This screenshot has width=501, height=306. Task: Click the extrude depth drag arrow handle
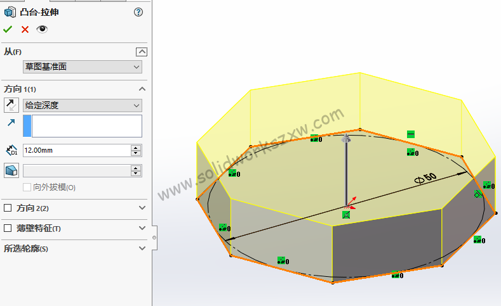click(345, 138)
